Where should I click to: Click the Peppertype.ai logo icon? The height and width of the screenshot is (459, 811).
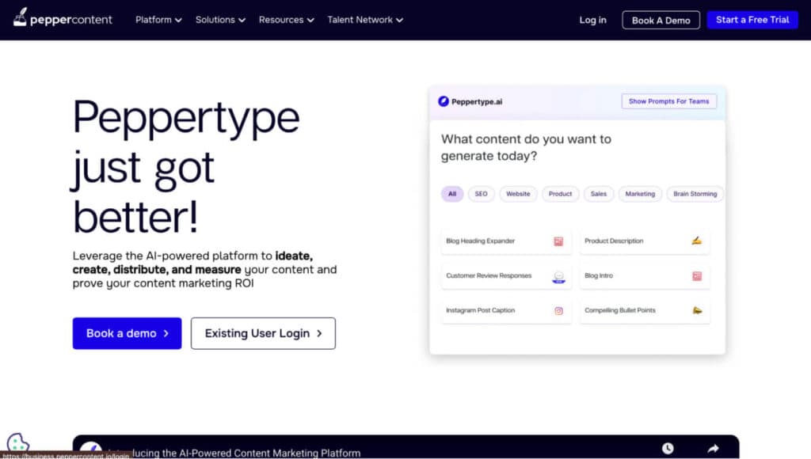443,101
